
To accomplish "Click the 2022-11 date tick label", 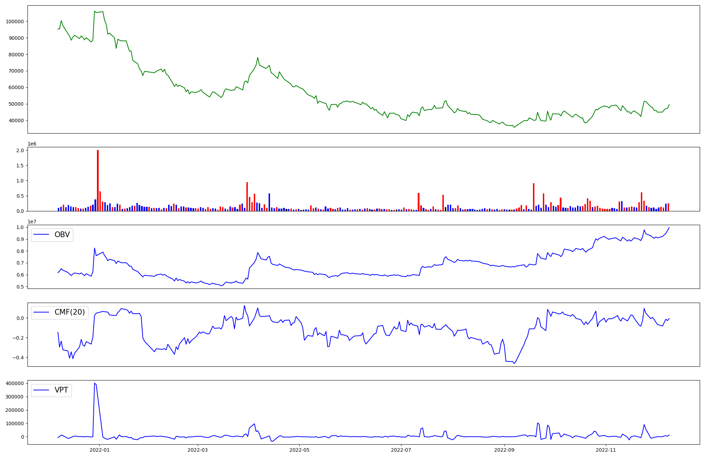I will 606,450.
